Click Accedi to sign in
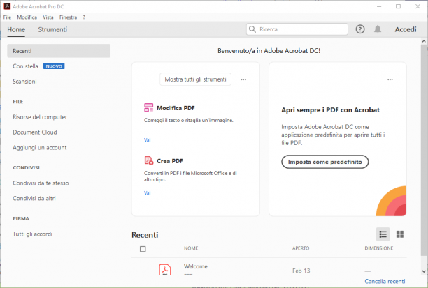This screenshot has height=288, width=428. click(406, 29)
